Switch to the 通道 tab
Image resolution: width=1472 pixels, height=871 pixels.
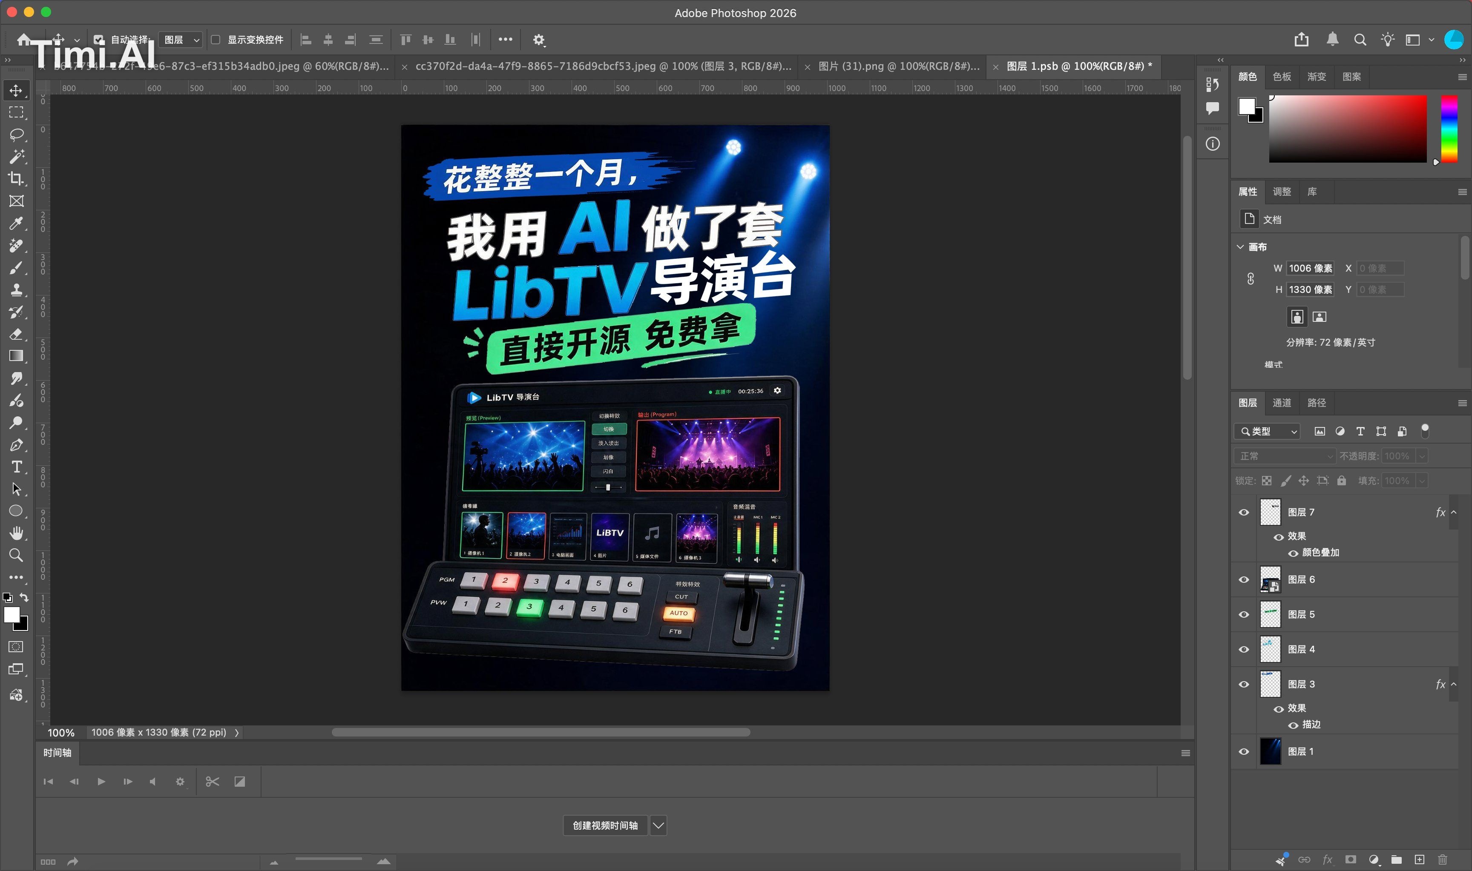[x=1282, y=403]
